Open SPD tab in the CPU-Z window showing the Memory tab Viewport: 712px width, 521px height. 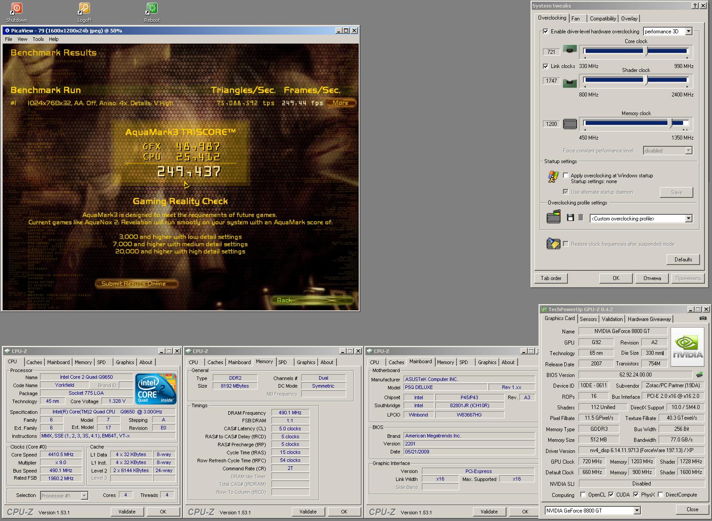click(283, 363)
